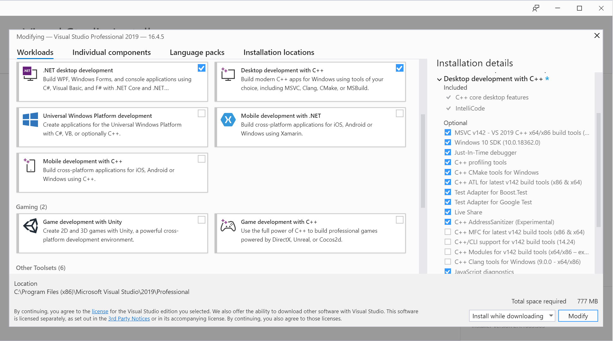Screen dimensions: 613x341
Task: Uncheck C++ ATL for latest v142 build tools
Action: [448, 182]
